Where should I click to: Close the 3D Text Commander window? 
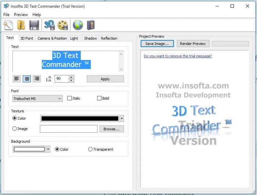[x=247, y=6]
